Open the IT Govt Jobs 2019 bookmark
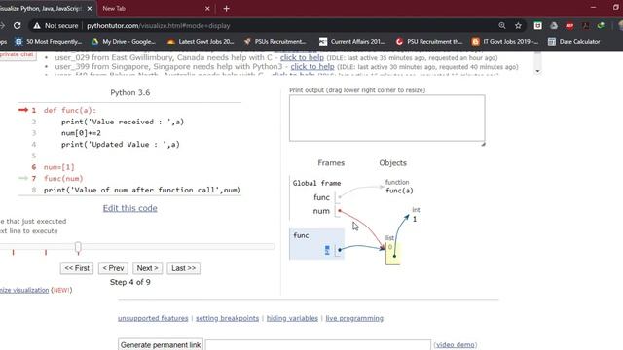The height and width of the screenshot is (350, 623). [505, 41]
